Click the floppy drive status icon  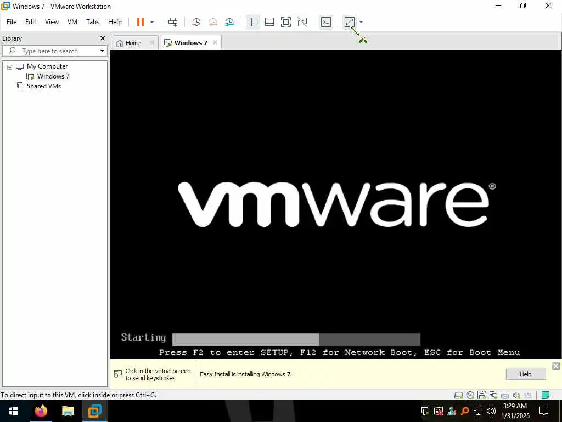[482, 395]
